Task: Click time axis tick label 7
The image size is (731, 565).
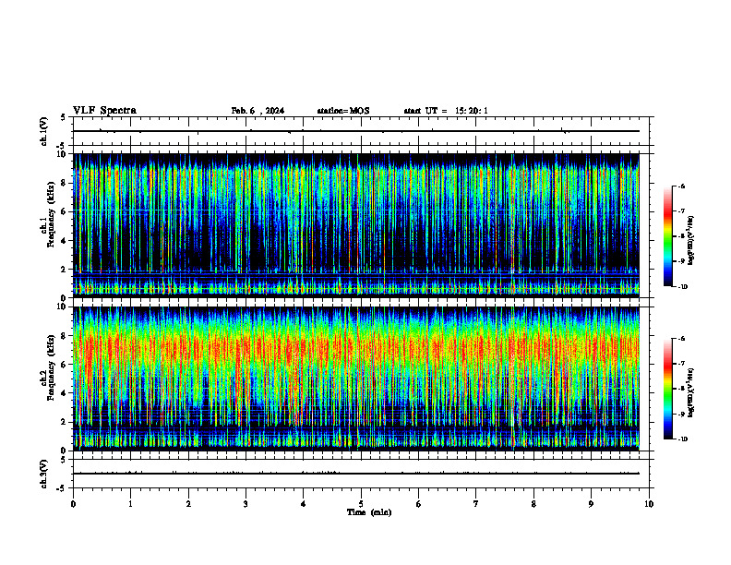Action: pos(476,504)
